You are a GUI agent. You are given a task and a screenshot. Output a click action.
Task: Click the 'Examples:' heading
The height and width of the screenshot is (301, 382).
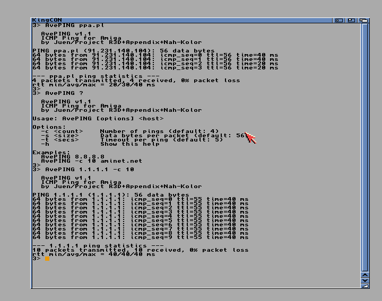pyautogui.click(x=51, y=153)
